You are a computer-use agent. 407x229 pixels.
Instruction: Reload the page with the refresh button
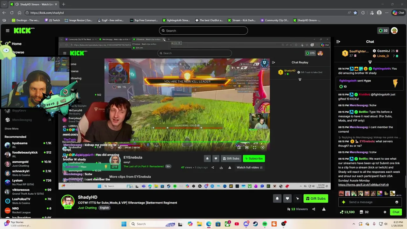pyautogui.click(x=12, y=13)
